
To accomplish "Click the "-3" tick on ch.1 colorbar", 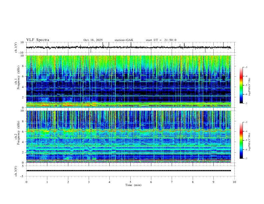I will click(x=246, y=67).
